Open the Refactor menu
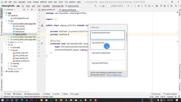The width and height of the screenshot is (181, 102). pos(44,2)
